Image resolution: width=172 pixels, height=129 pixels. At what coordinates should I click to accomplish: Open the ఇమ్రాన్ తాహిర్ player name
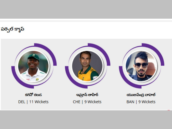[x=87, y=95]
